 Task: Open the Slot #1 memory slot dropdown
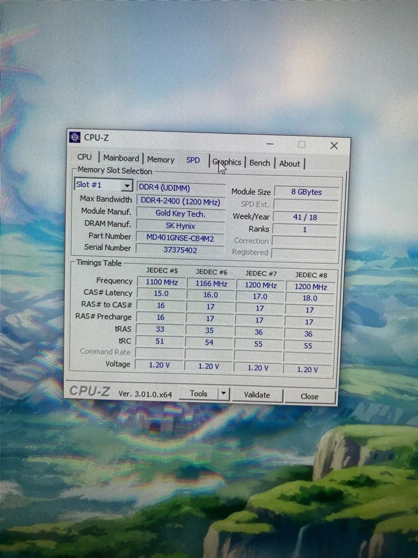pyautogui.click(x=104, y=185)
